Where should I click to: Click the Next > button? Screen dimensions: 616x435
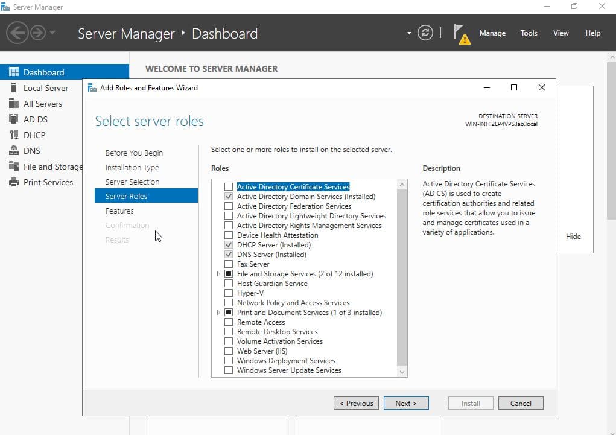click(406, 403)
